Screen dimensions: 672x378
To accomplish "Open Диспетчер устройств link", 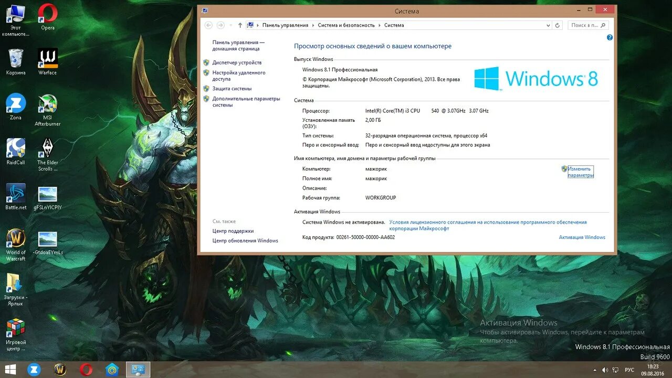I will 237,62.
